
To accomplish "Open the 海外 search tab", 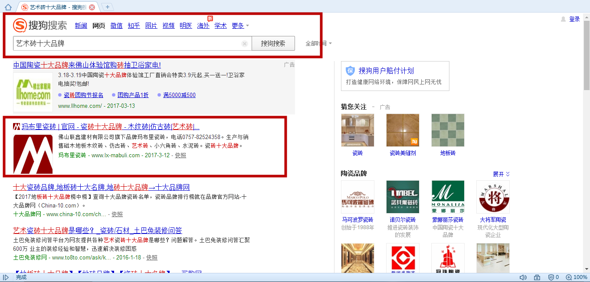I will click(203, 26).
